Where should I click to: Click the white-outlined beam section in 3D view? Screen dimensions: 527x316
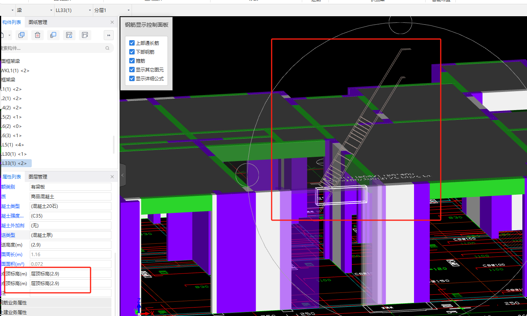pos(342,195)
